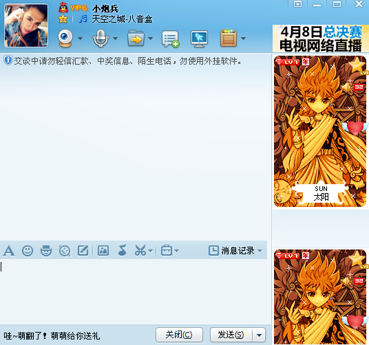Send a window shake nudge

tap(65, 251)
